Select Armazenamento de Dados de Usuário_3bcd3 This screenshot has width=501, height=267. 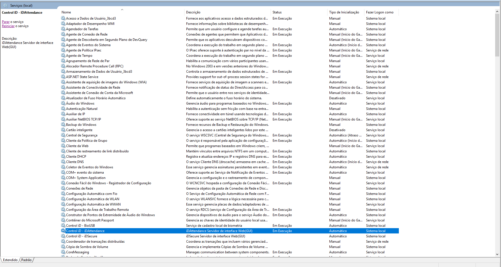point(230,72)
